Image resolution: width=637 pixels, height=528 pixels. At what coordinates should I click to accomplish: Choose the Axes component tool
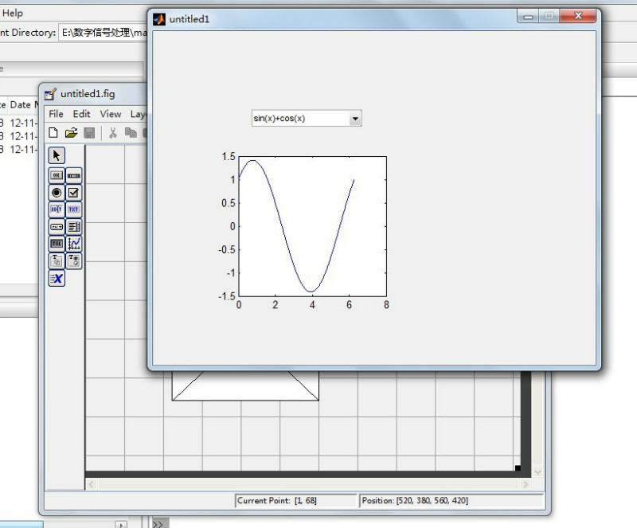tap(74, 244)
